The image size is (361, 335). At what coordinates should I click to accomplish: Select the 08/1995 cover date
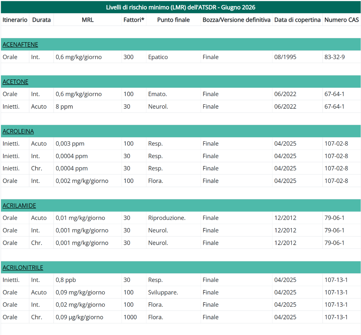pyautogui.click(x=285, y=57)
